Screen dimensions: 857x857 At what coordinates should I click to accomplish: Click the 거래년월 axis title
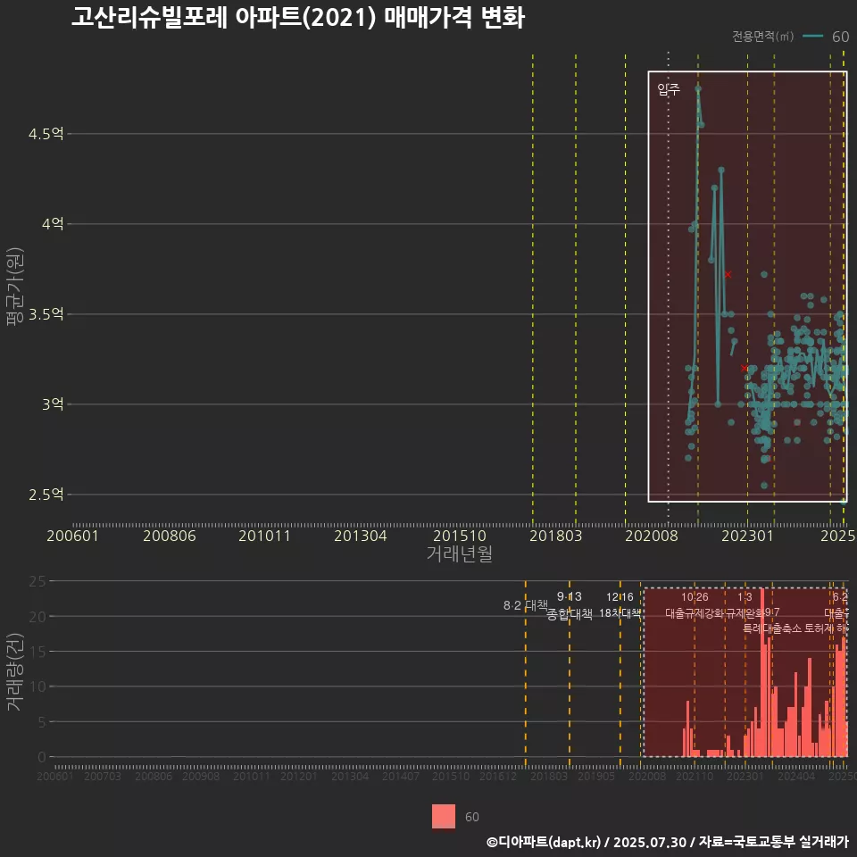coord(459,553)
